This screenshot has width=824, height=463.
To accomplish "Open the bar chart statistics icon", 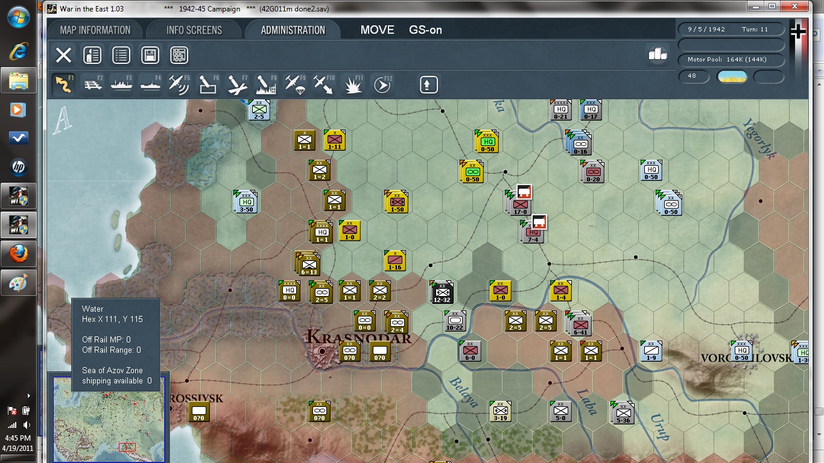I will coord(658,54).
